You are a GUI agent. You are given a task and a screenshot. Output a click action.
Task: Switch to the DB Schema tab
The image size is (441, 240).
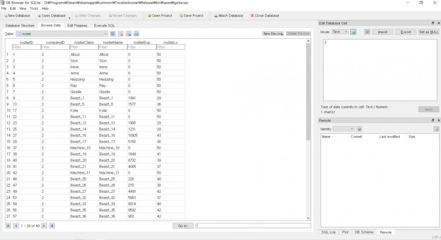click(364, 232)
